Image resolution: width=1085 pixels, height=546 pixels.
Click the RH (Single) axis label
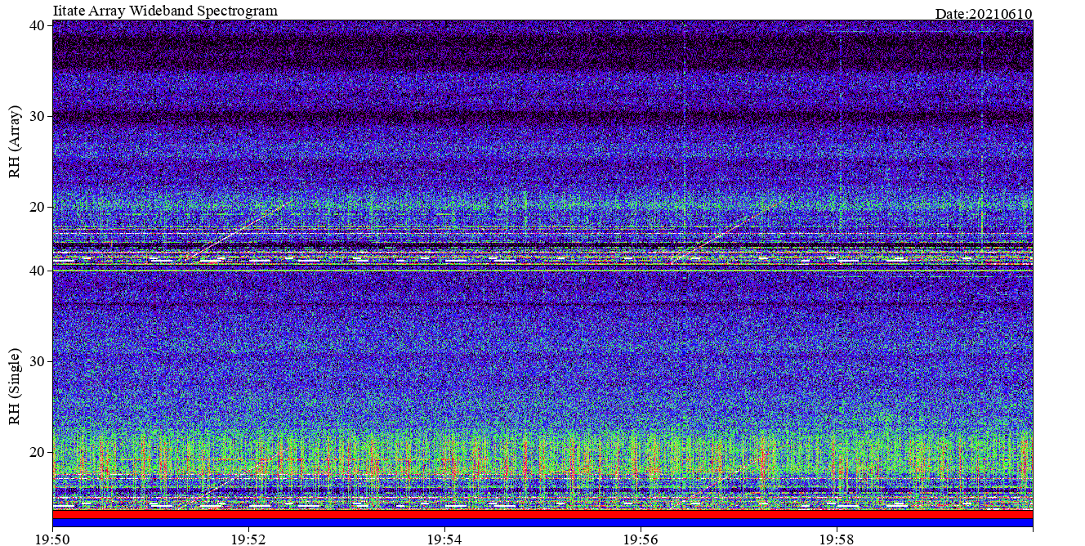(14, 386)
